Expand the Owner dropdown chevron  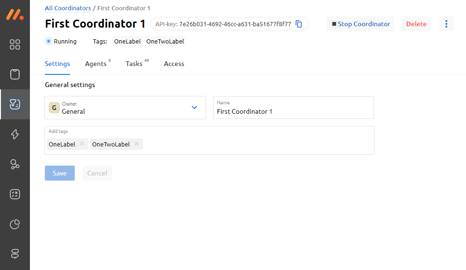click(x=194, y=108)
